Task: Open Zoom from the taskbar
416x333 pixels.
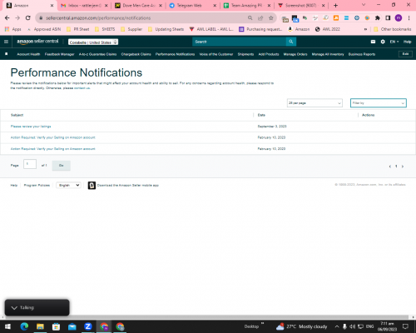Action: click(x=88, y=326)
